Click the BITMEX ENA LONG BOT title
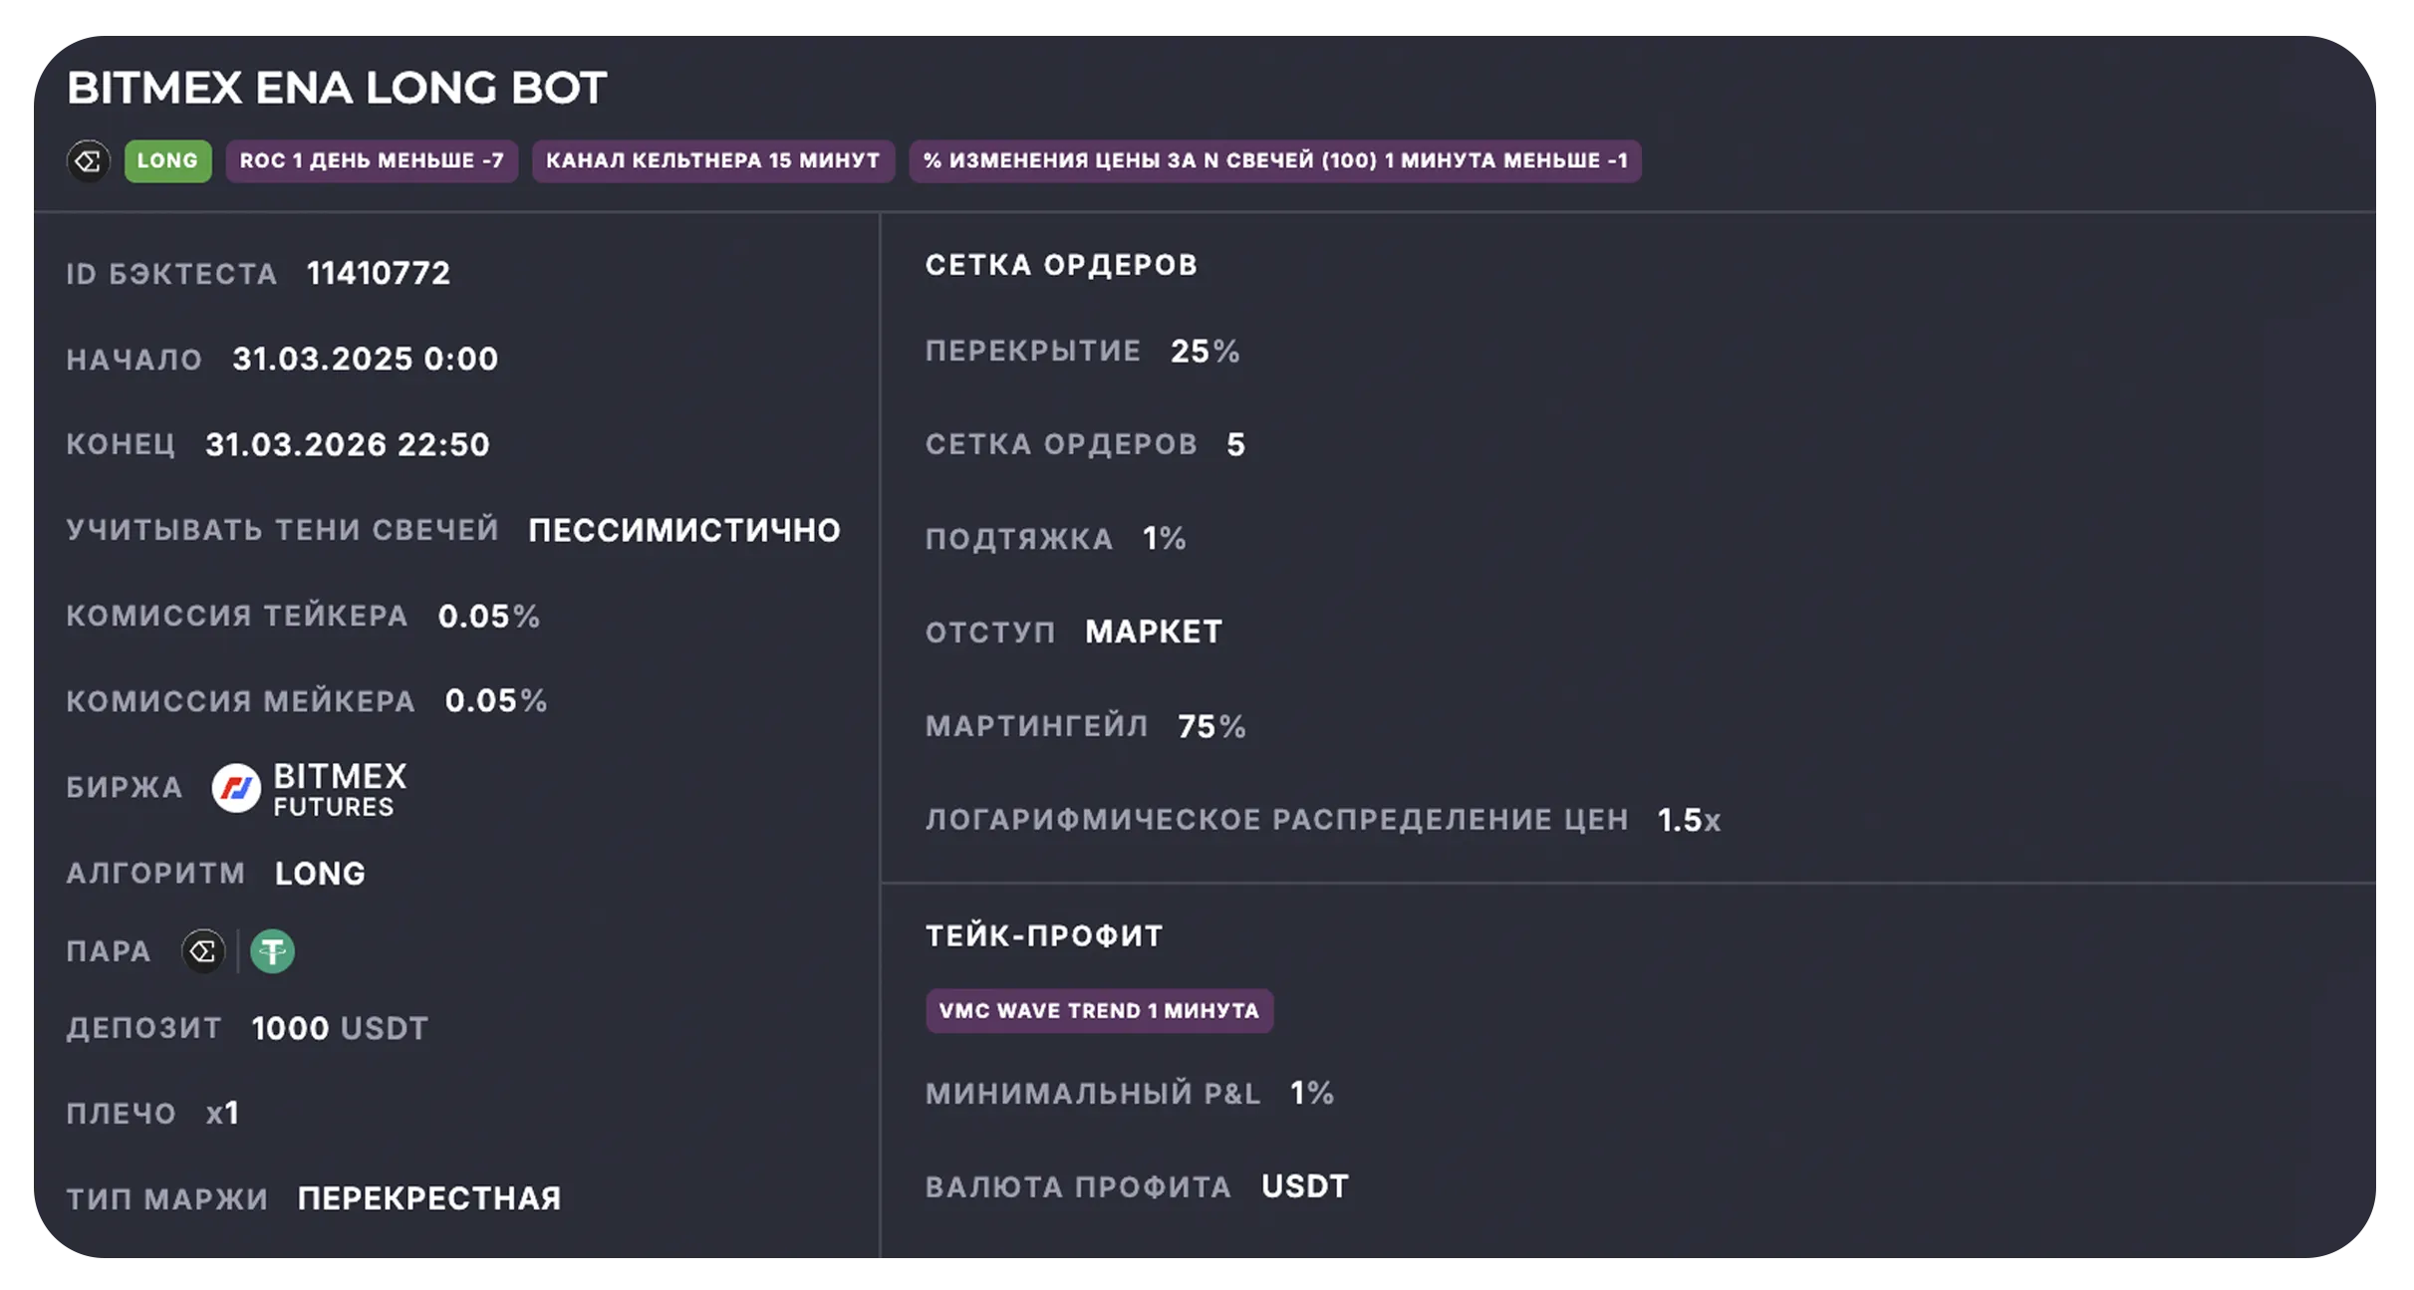The height and width of the screenshot is (1290, 2414). pyautogui.click(x=337, y=88)
